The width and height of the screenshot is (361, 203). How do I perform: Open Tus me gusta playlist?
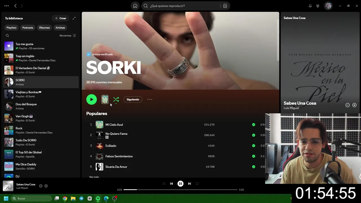pyautogui.click(x=41, y=46)
